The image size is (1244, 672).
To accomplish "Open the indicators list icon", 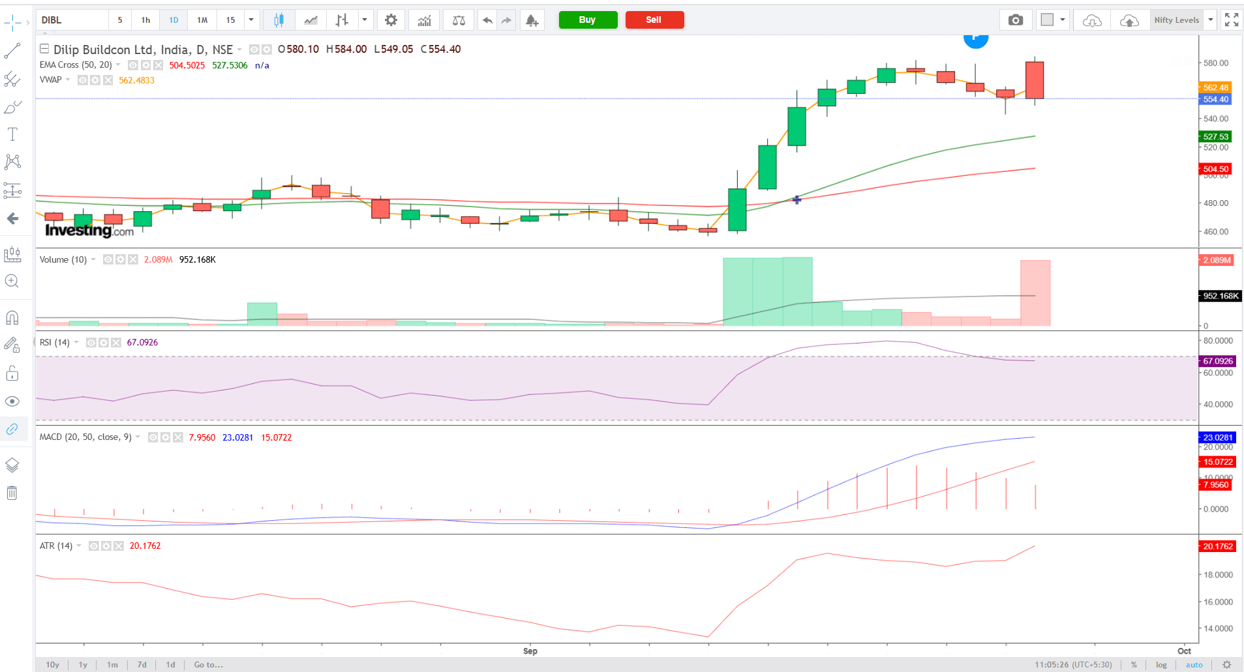I will (425, 20).
